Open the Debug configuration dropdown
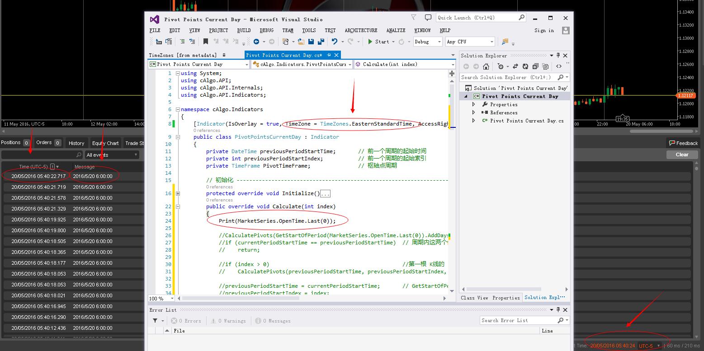This screenshot has height=351, width=704. point(428,42)
